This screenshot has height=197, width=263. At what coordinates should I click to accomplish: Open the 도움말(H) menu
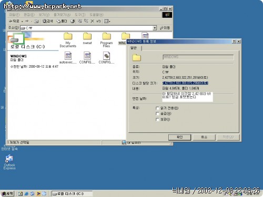[96, 15]
